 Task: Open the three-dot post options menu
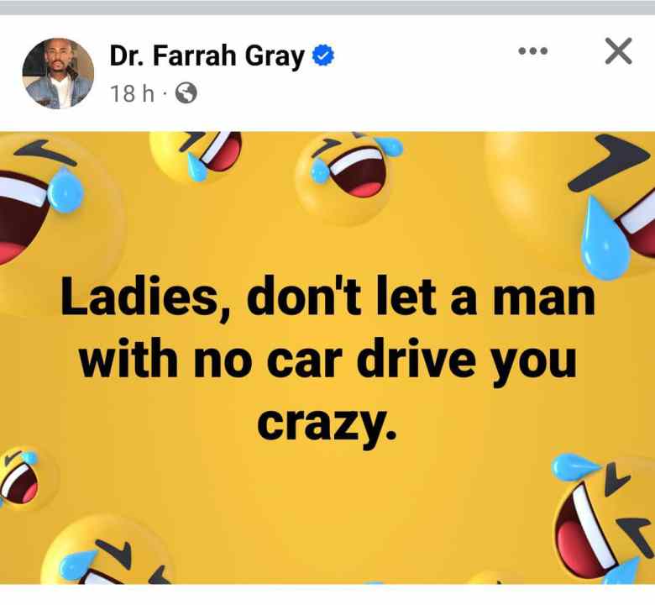[533, 51]
